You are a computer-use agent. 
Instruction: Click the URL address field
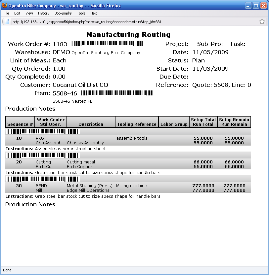click(x=132, y=21)
